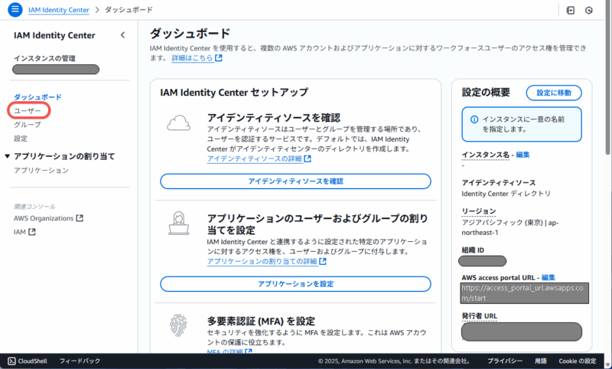Click アイデンティティソースを確認 button
Viewport: 612px width, 369px height.
[295, 181]
